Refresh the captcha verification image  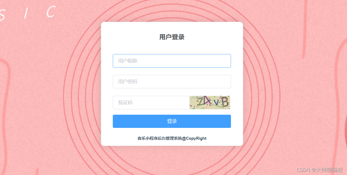pyautogui.click(x=210, y=103)
